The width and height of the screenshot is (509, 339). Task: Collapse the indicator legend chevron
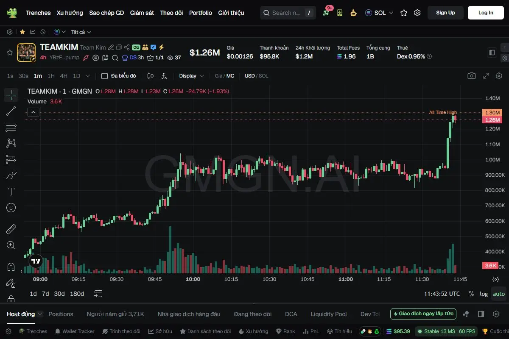click(34, 112)
